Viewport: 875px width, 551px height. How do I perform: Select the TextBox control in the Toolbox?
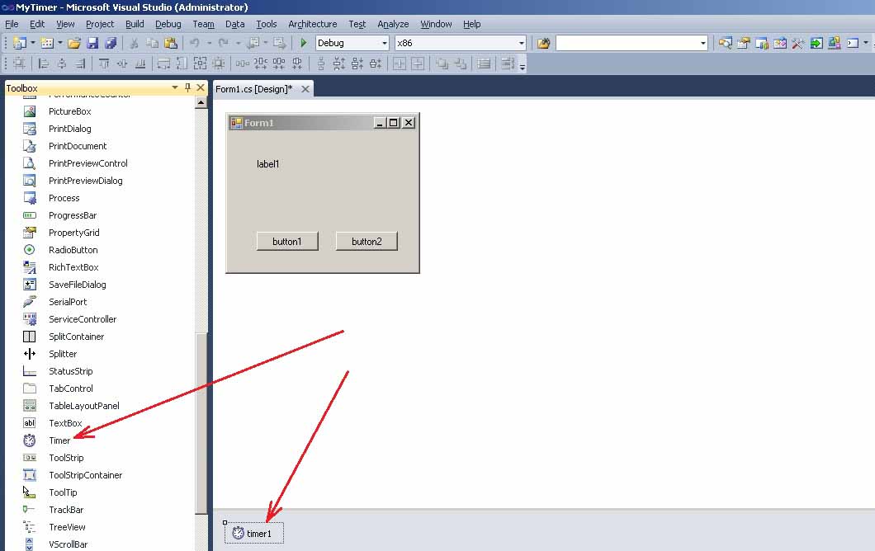(x=64, y=422)
